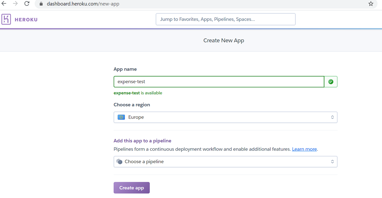
Task: Click the browser address bar URL
Action: click(83, 4)
